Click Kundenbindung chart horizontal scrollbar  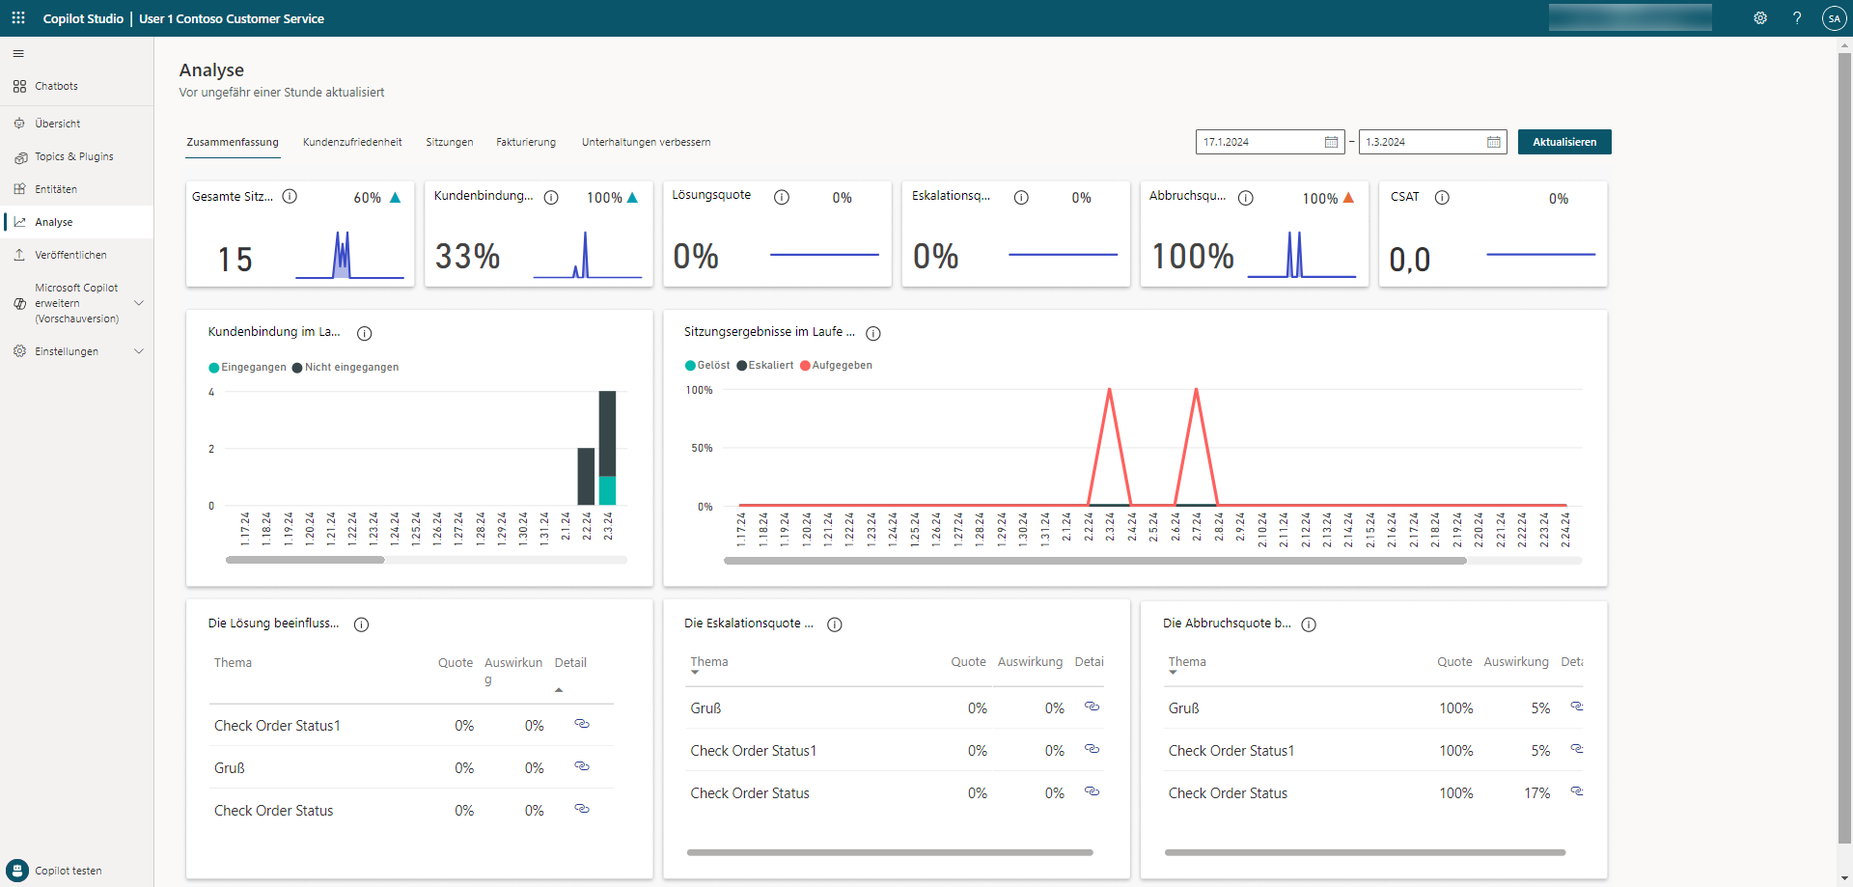point(305,560)
